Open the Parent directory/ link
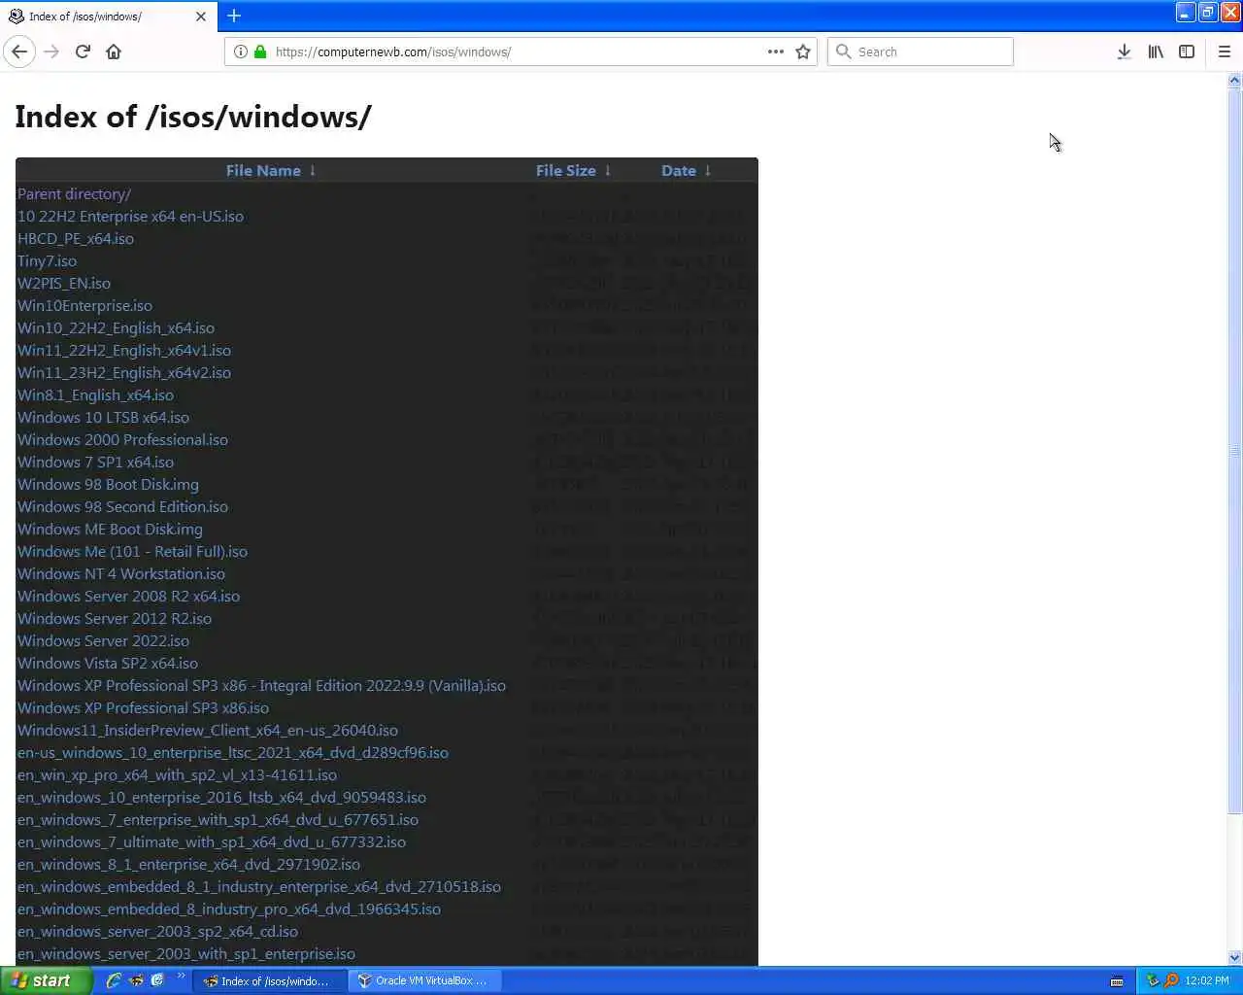The height and width of the screenshot is (995, 1243). [x=74, y=193]
